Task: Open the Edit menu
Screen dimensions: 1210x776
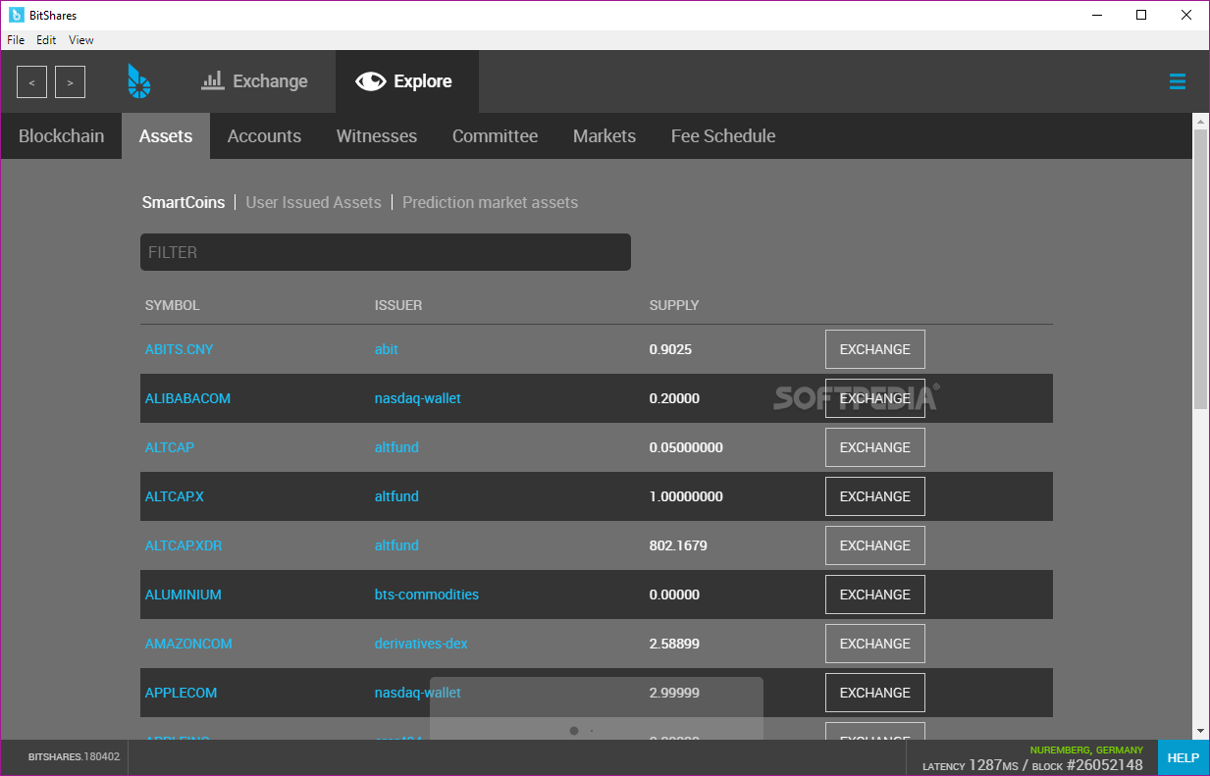Action: click(46, 40)
